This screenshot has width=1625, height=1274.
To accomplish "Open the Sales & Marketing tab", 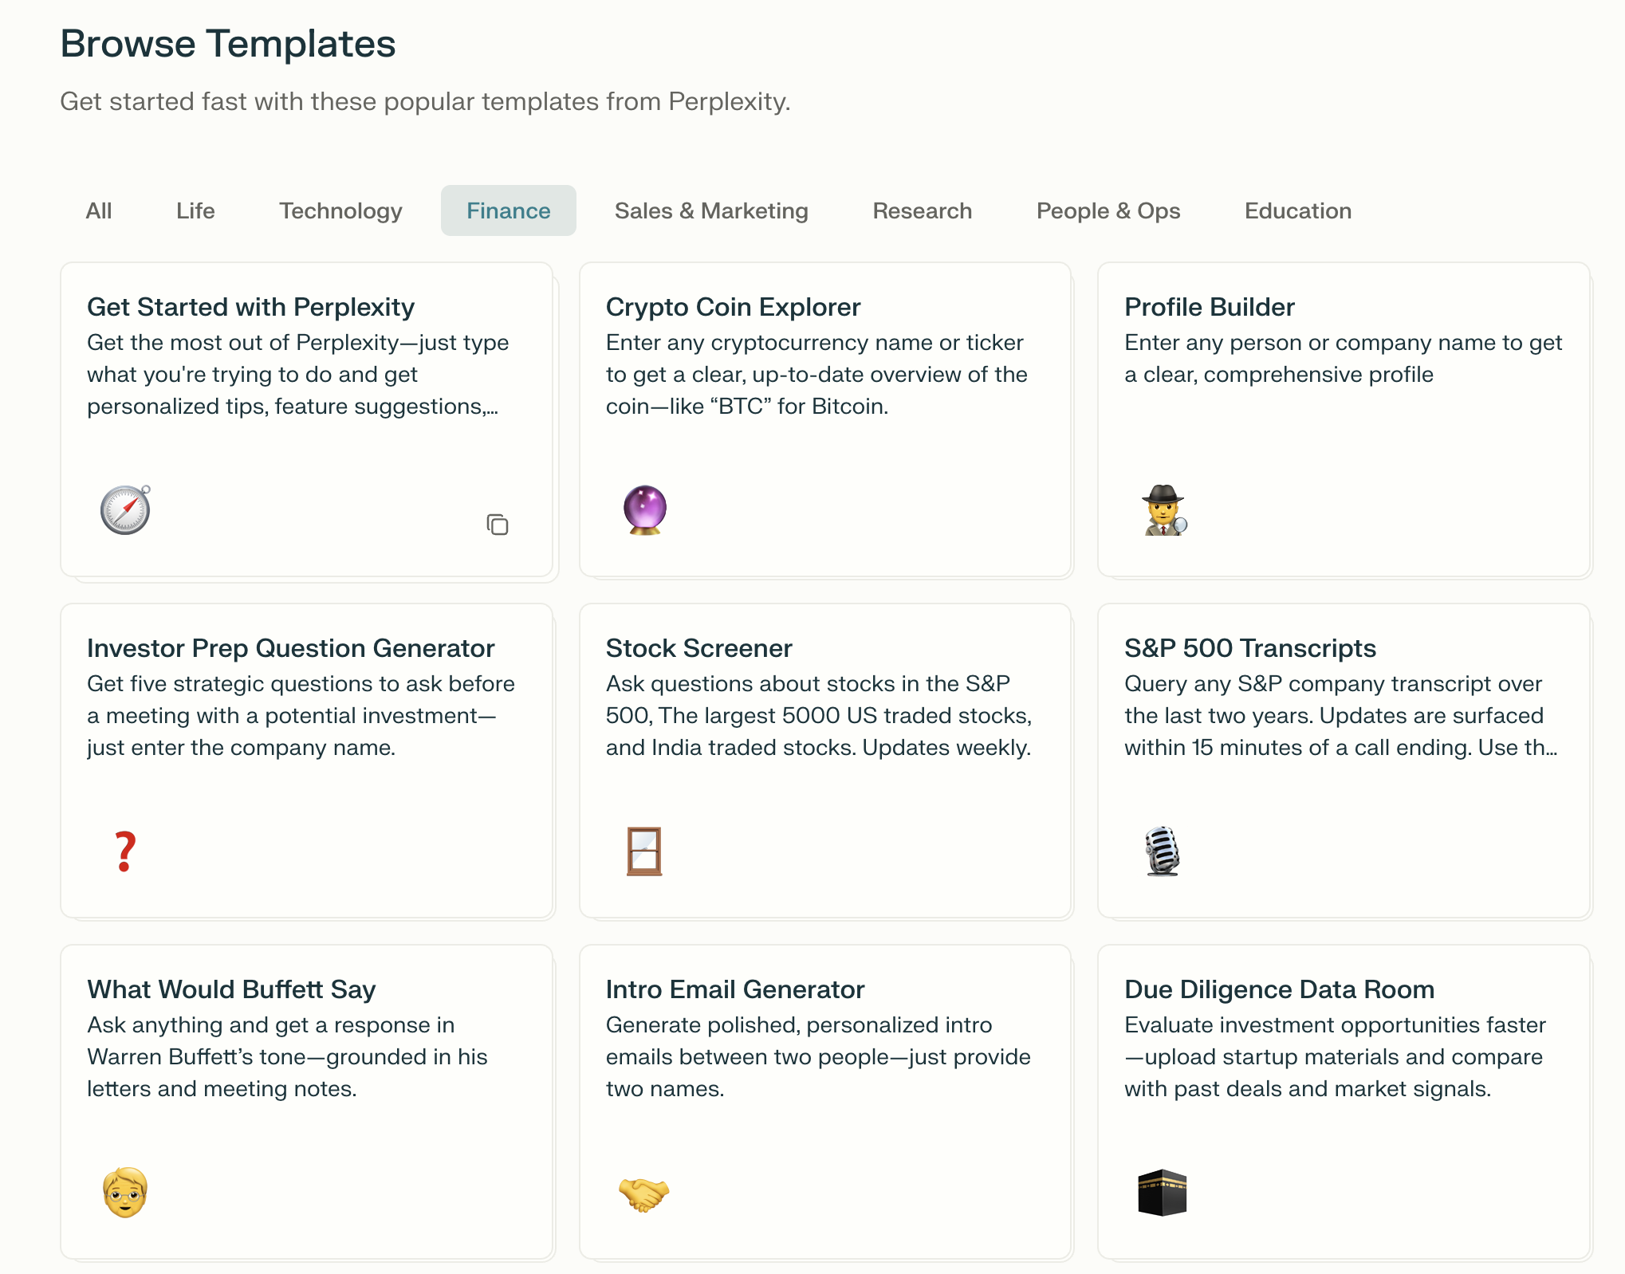I will pyautogui.click(x=711, y=210).
